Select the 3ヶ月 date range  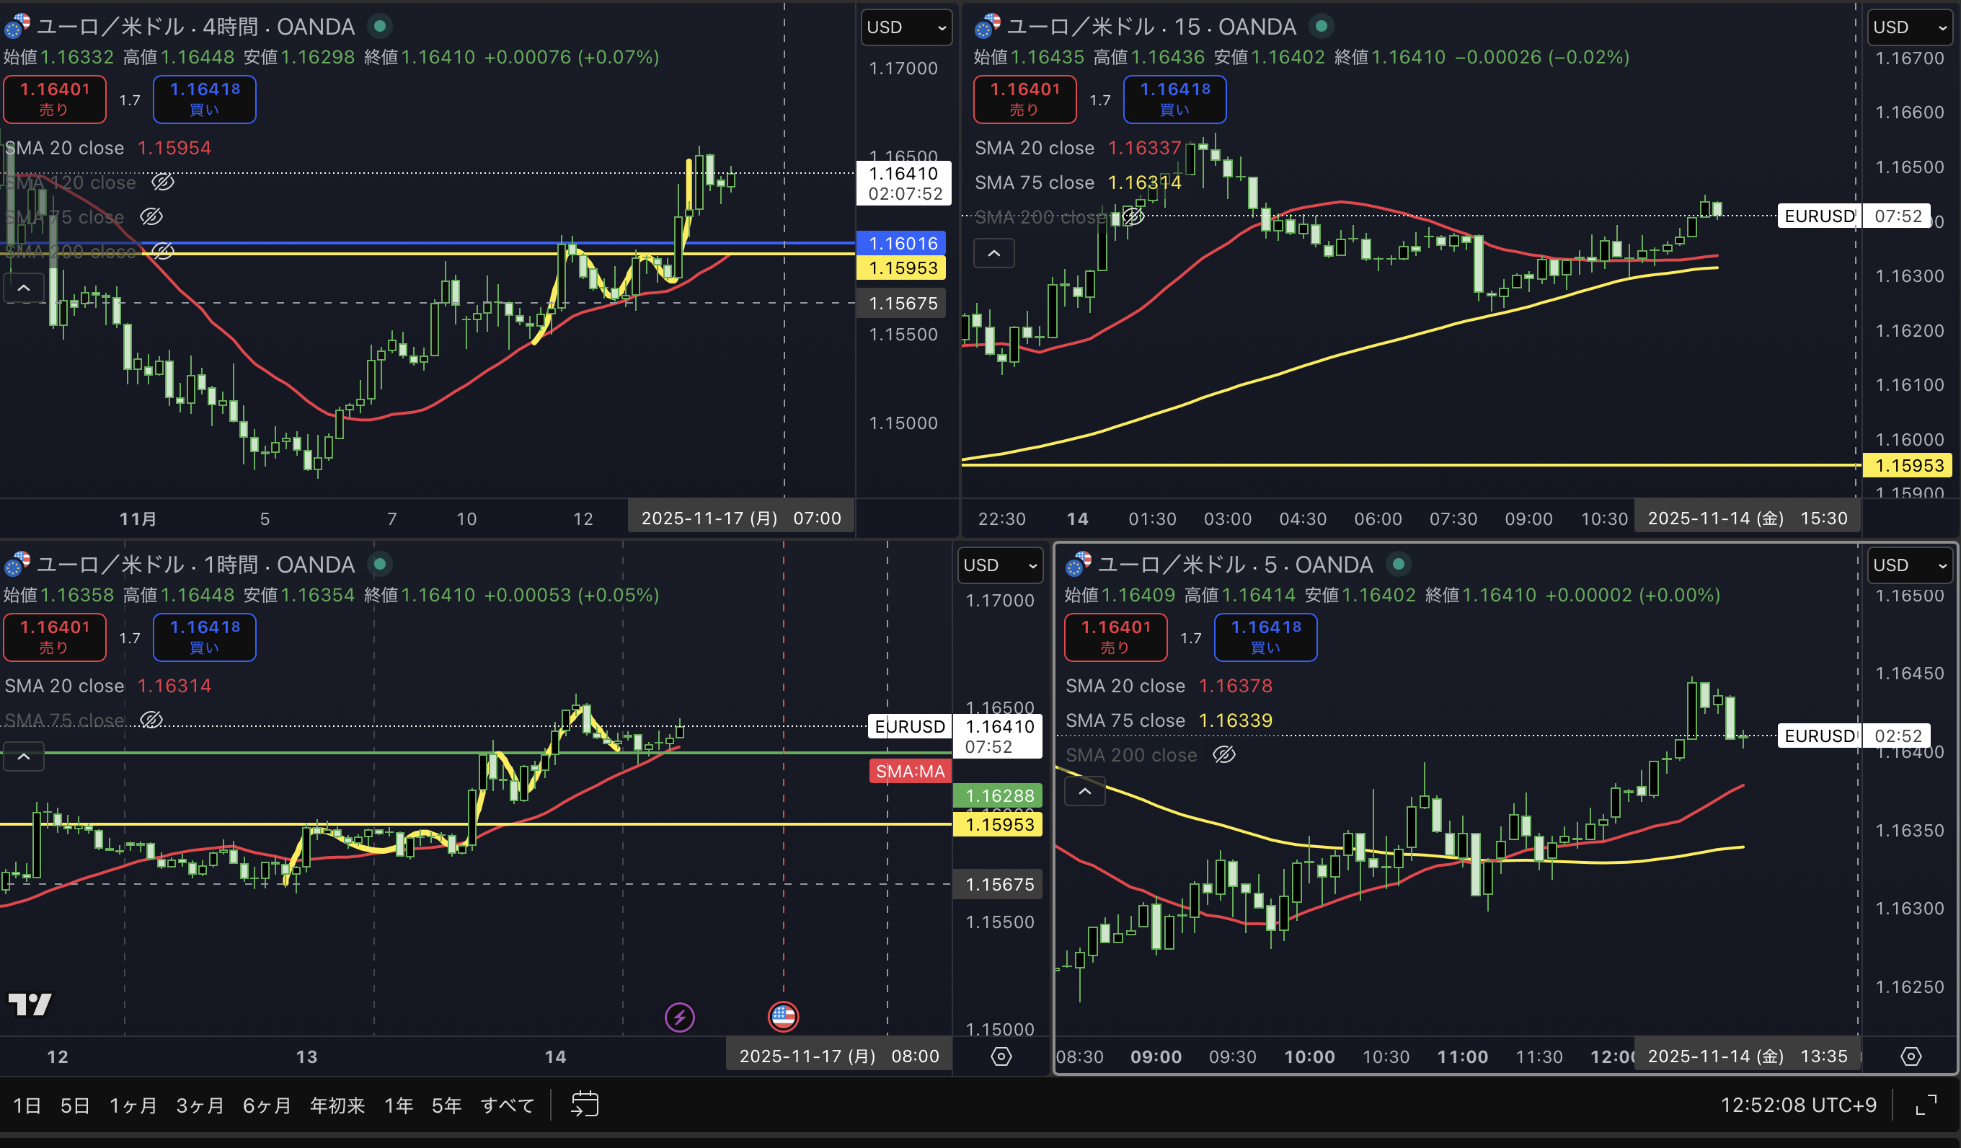coord(199,1105)
